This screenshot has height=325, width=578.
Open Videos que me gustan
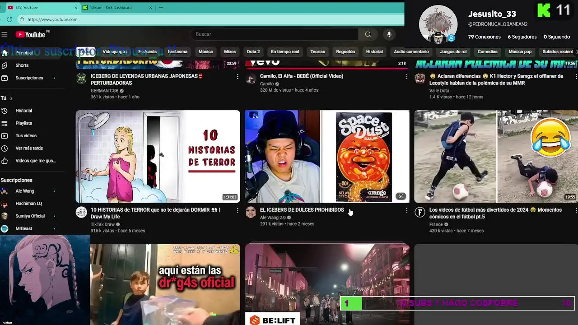click(35, 161)
